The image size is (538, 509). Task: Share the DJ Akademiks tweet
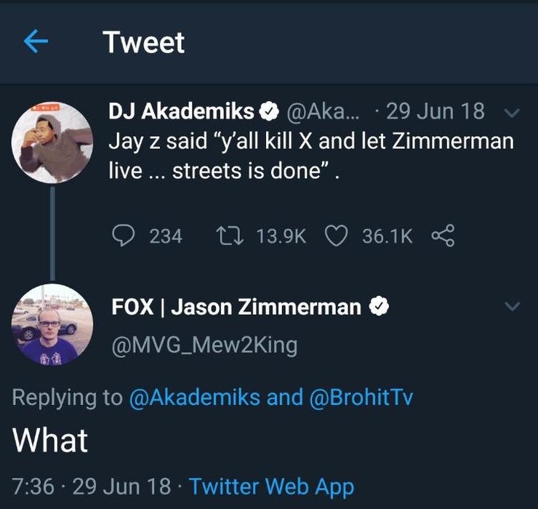pos(443,236)
